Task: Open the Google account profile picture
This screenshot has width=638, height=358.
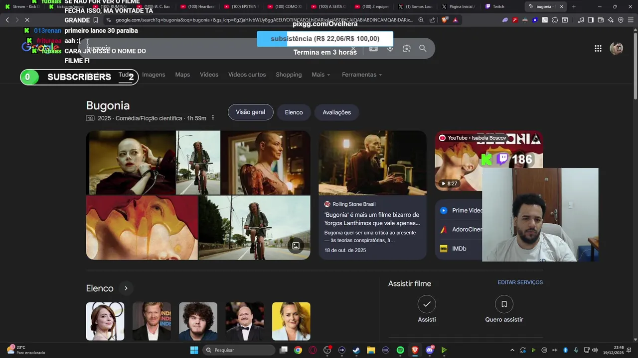Action: point(617,48)
